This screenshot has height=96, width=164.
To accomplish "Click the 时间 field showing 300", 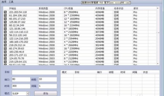I will tap(21, 86).
